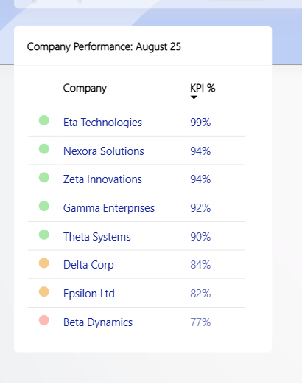Click the 82% KPI value for Epsilon Ltd
Screen dimensions: 302x383
pos(200,294)
